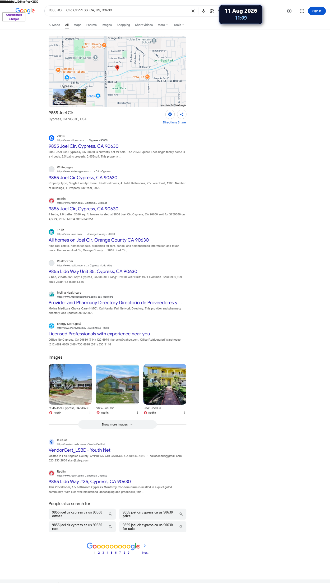Viewport: 334px width, 583px height.
Task: Click Cypress High School map marker
Action: click(x=96, y=58)
